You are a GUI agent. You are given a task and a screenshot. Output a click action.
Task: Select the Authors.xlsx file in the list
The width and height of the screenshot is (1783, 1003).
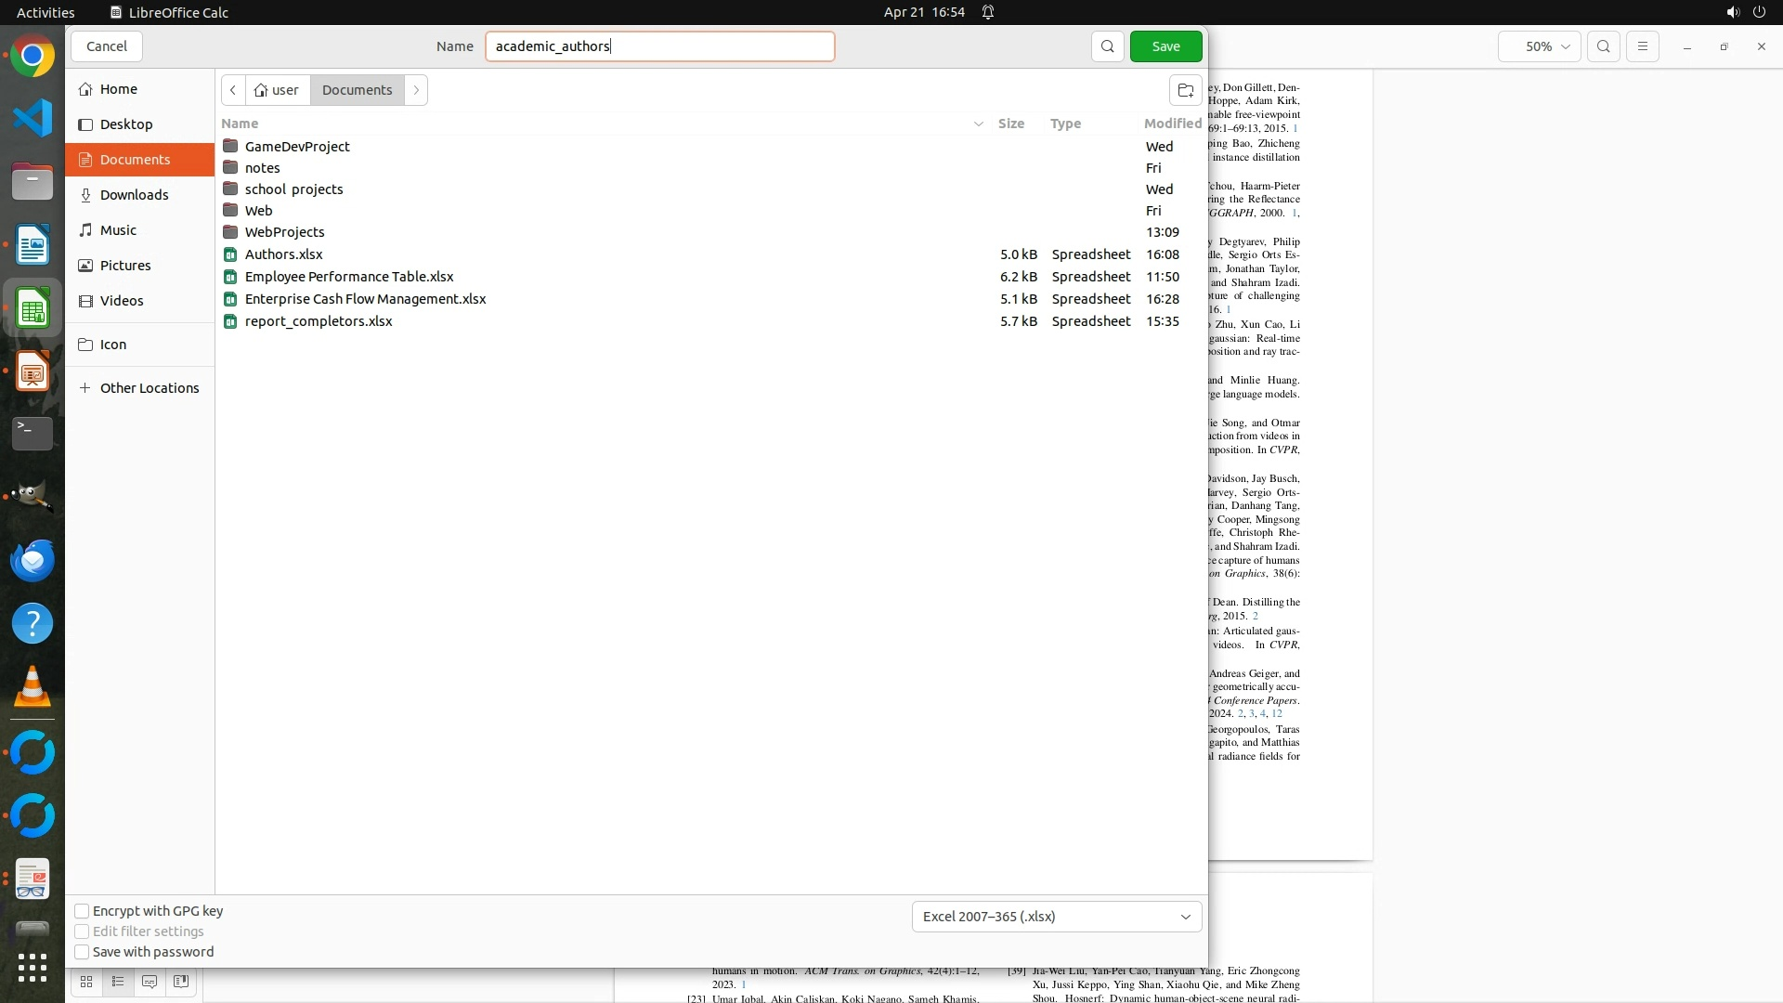pos(283,254)
